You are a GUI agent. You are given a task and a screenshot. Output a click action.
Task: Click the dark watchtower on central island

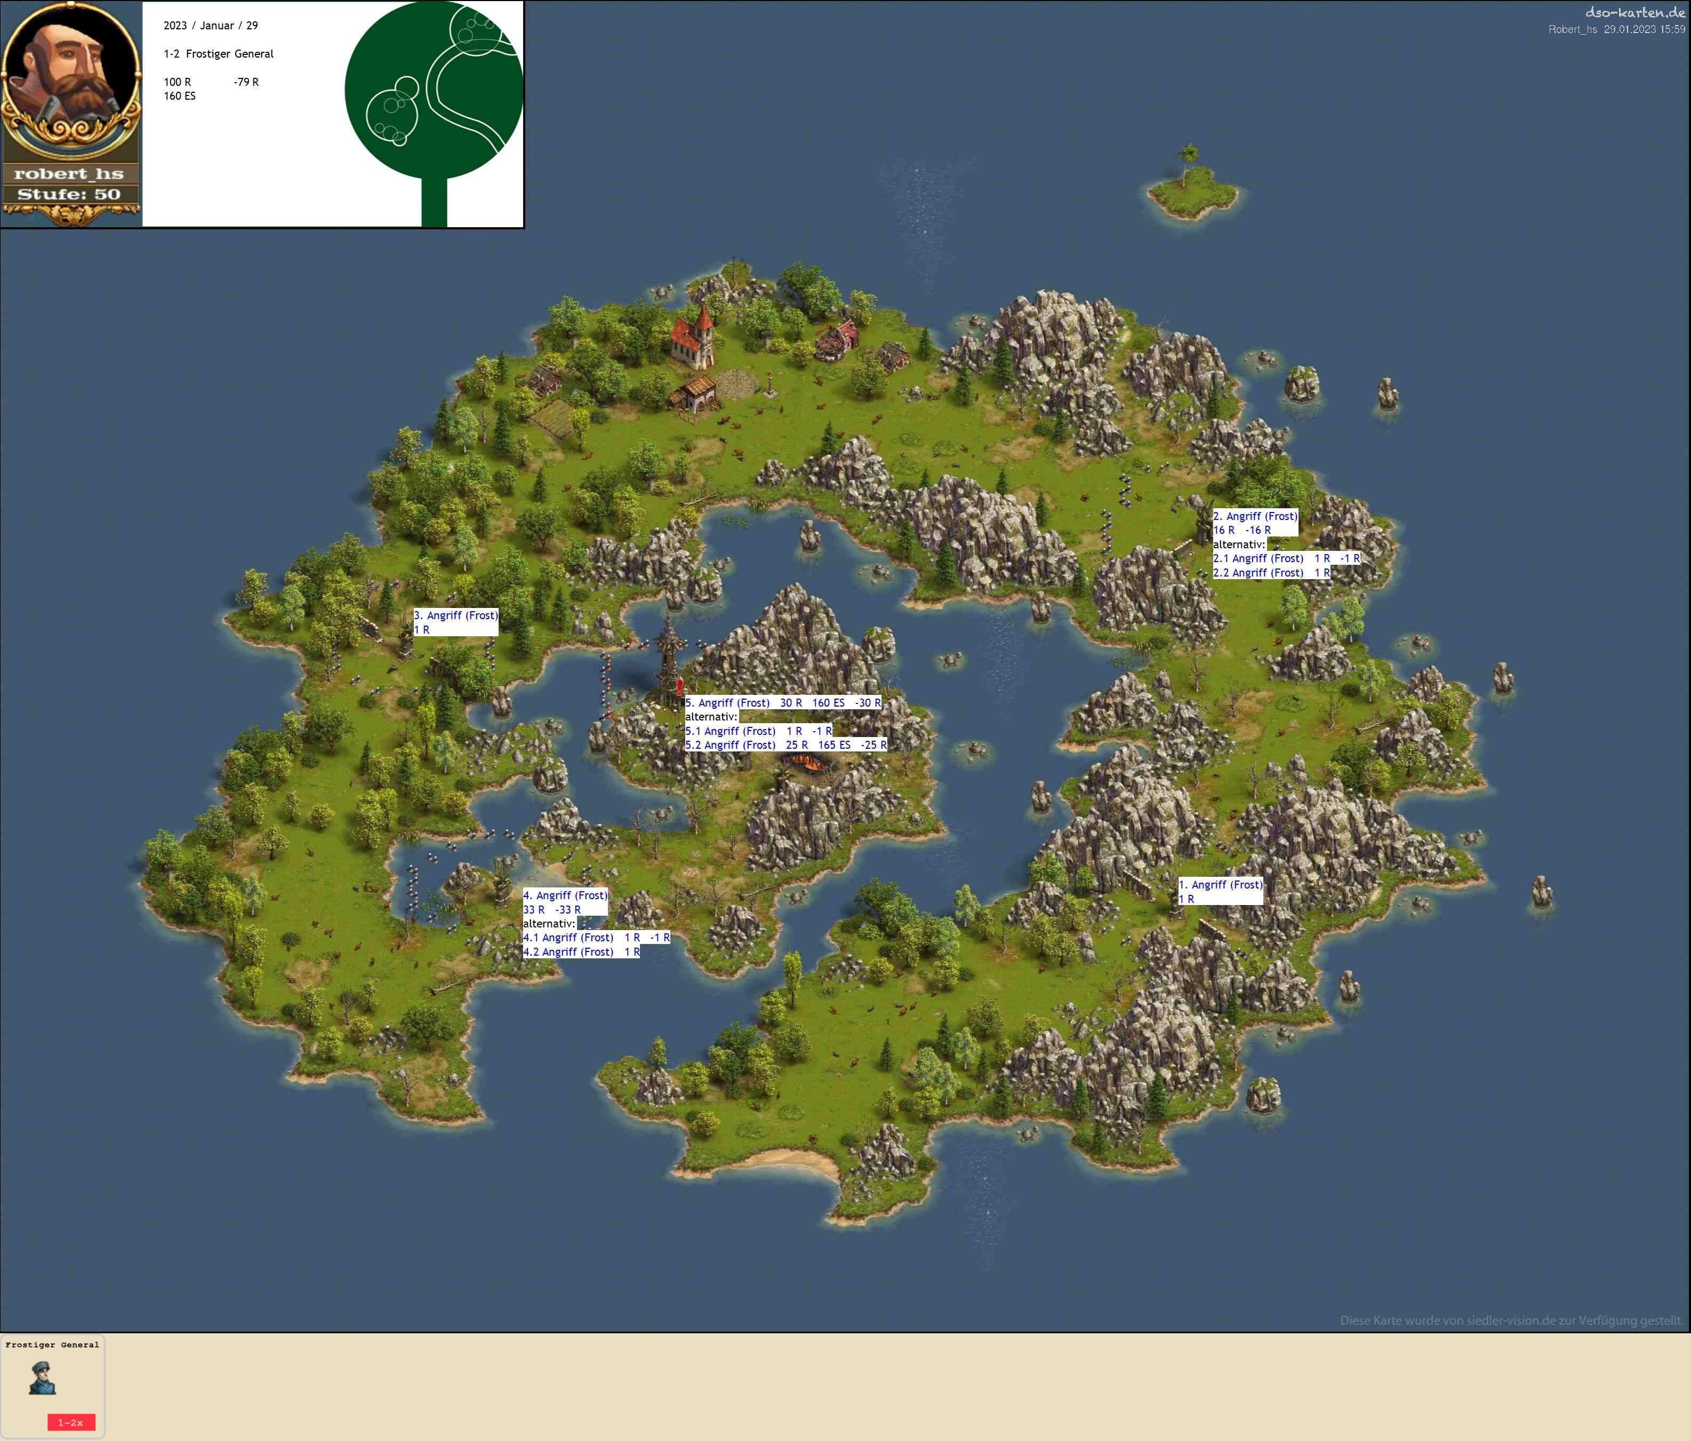pyautogui.click(x=668, y=661)
